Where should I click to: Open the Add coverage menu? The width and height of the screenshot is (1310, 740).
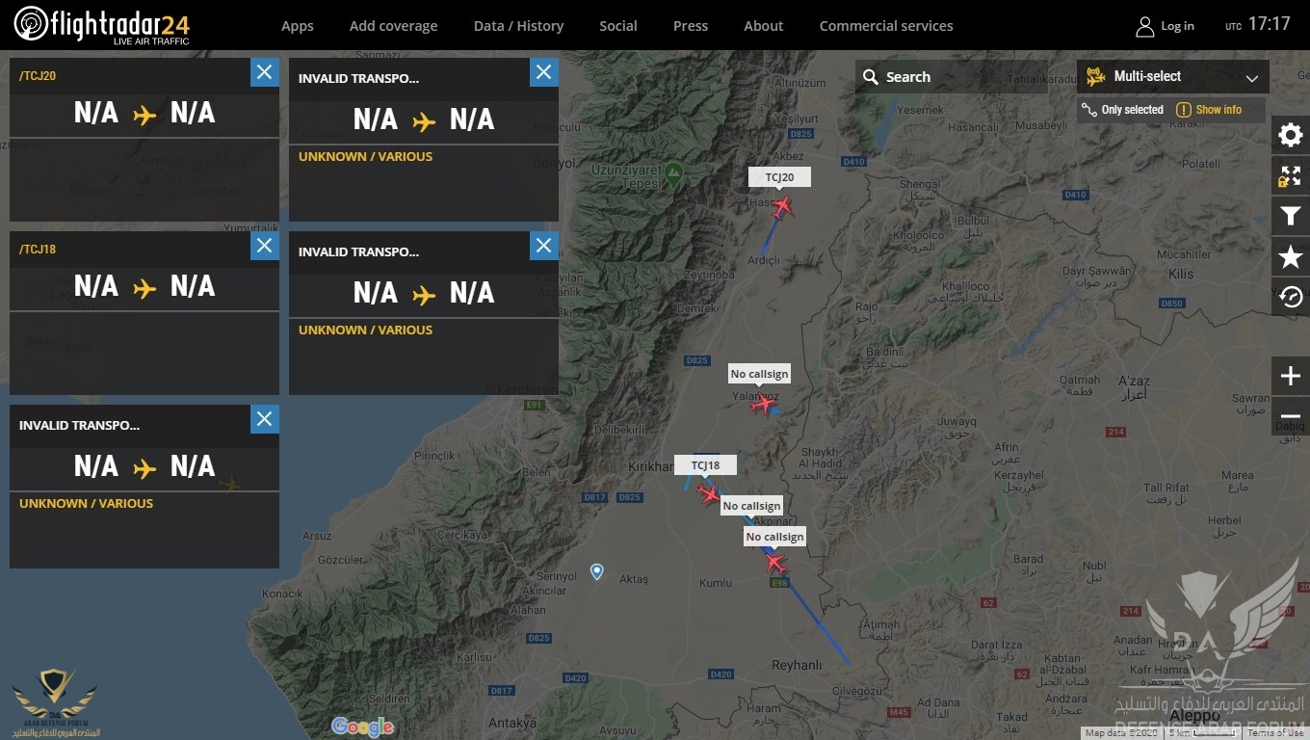pyautogui.click(x=393, y=26)
